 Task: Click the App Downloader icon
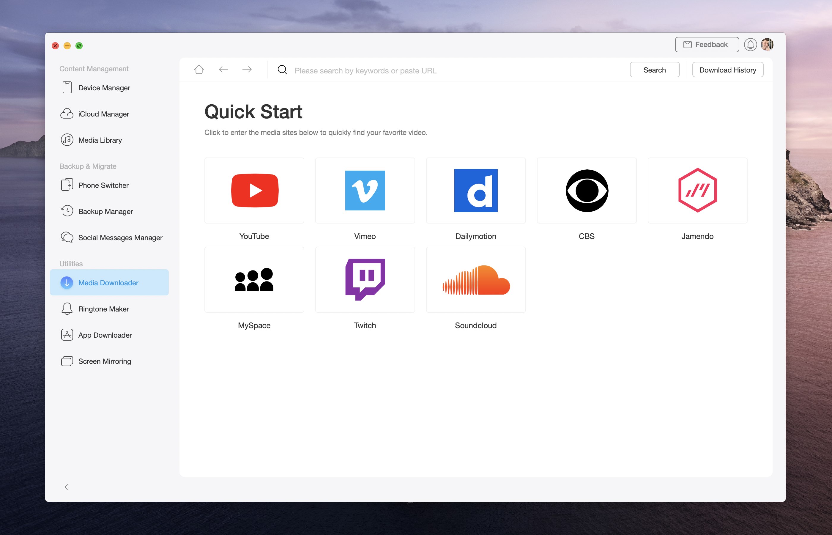click(x=67, y=335)
